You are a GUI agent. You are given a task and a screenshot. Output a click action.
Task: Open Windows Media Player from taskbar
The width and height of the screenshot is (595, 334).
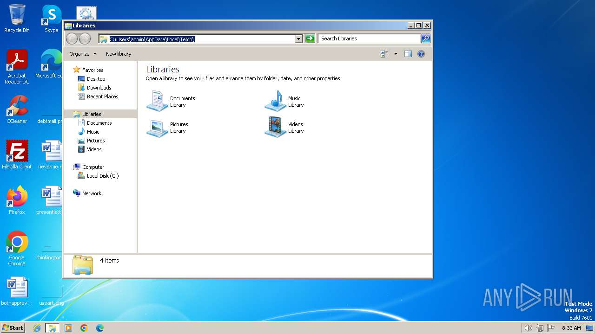pos(68,328)
